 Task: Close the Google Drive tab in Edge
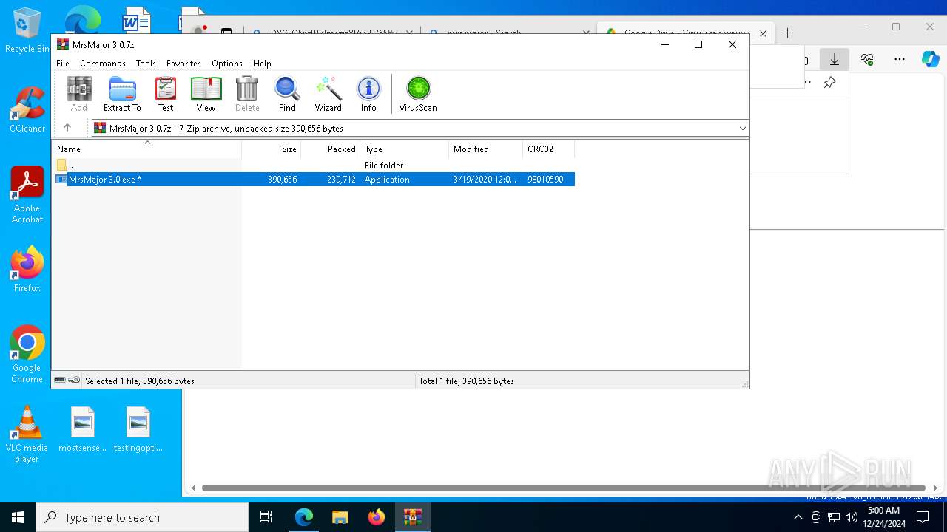tap(763, 33)
